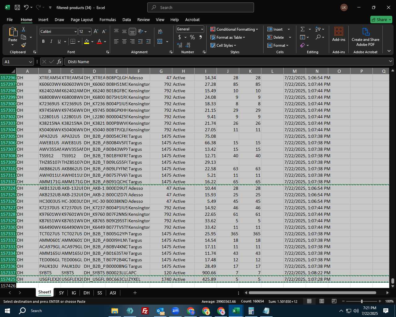Toggle Bottom Align vertical alignment
Screen dimensions: 396x317
[x=132, y=32]
